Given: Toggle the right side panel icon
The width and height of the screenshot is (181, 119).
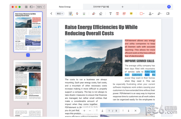Looking at the screenshot, I should coord(168,13).
